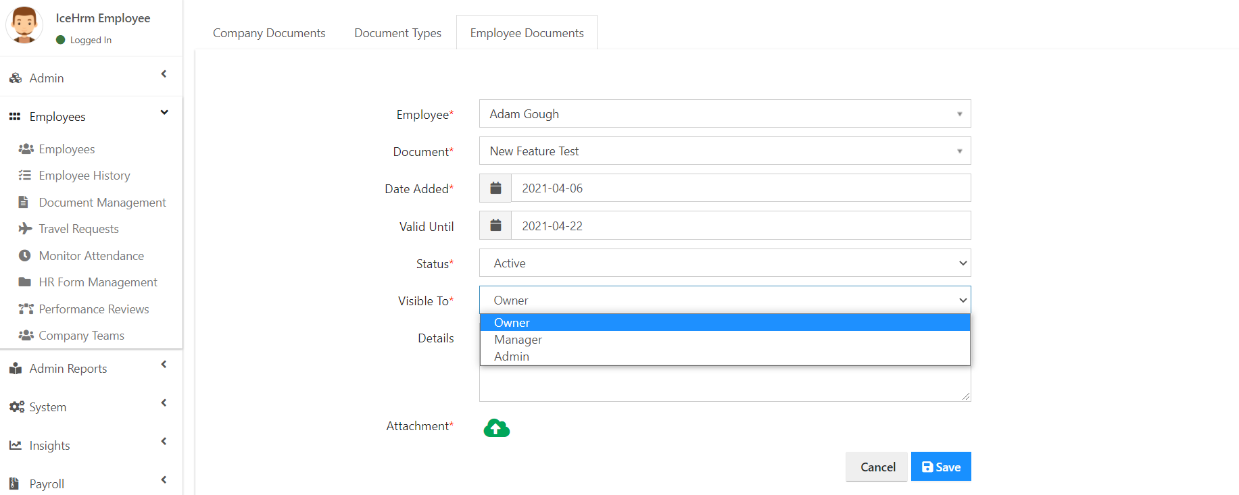Click the Attachment field label
This screenshot has height=495, width=1239.
coord(420,426)
